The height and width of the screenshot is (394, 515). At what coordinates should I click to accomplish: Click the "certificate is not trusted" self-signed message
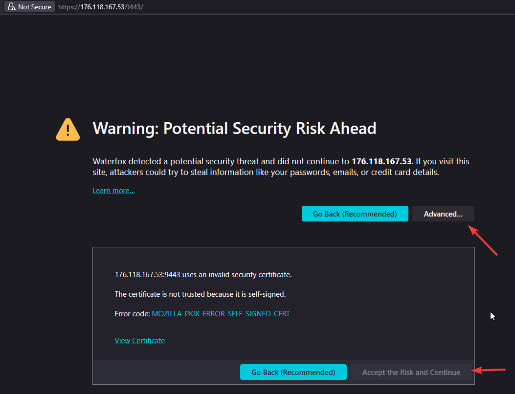200,294
